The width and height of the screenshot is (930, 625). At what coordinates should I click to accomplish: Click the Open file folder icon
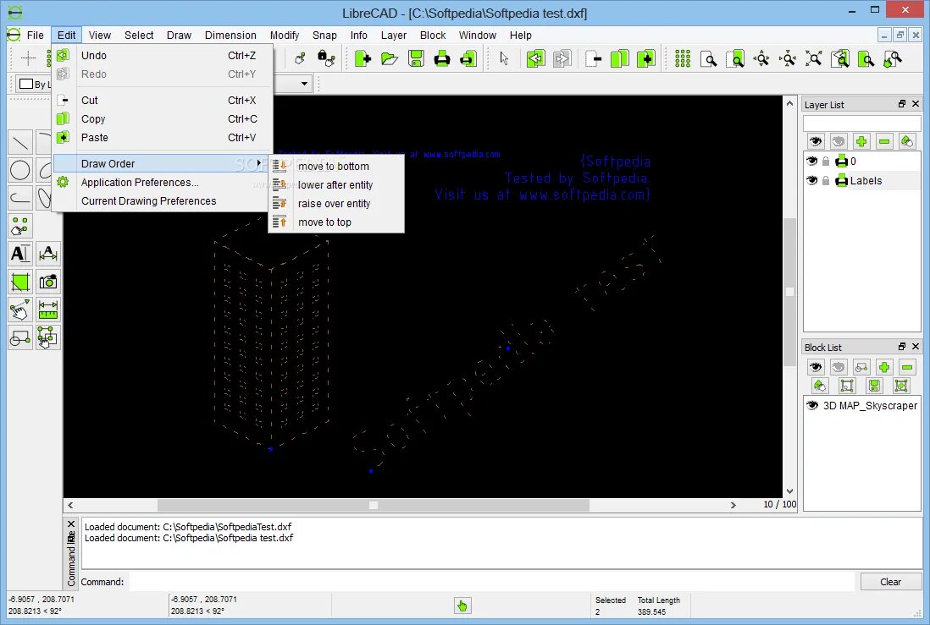point(389,58)
